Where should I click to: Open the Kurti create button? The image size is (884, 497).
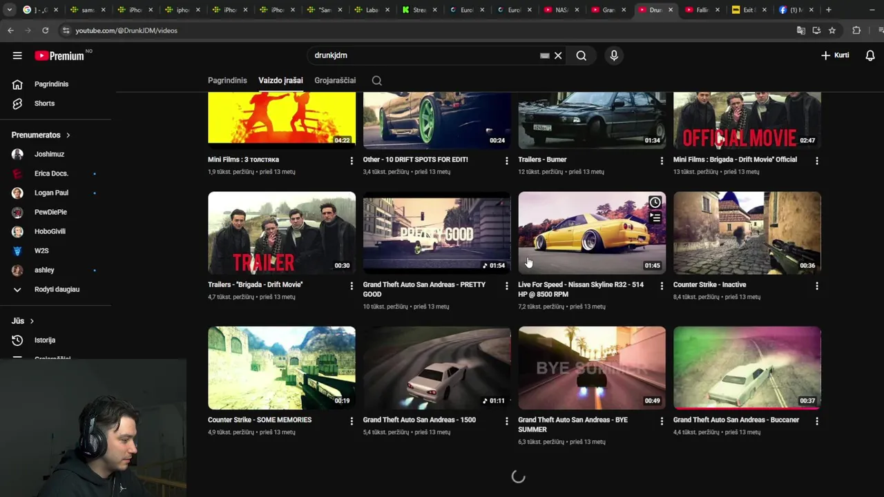tap(835, 55)
